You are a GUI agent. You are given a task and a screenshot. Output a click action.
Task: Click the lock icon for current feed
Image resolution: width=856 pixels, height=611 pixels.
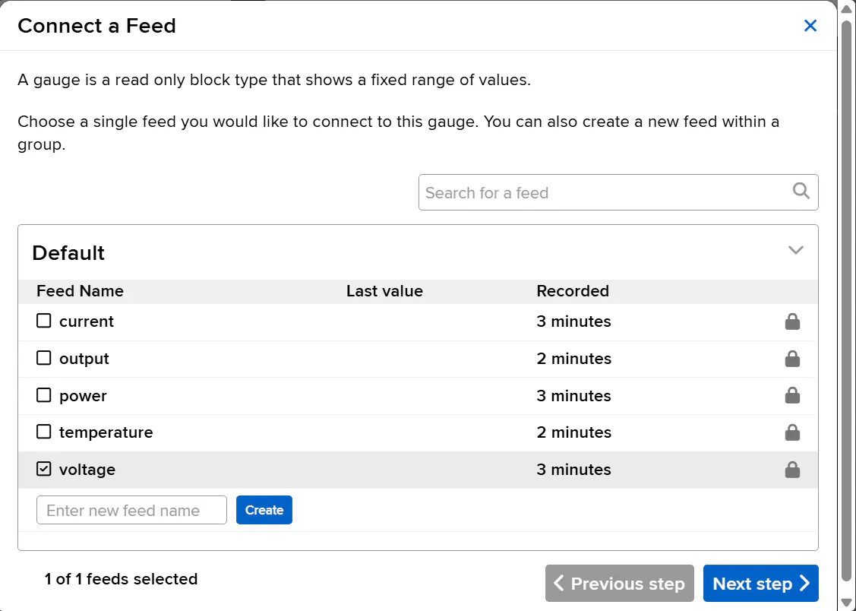coord(792,321)
